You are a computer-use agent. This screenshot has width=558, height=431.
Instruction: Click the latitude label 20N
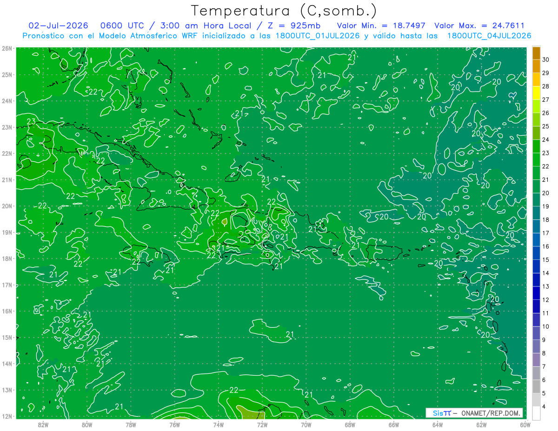coord(7,206)
